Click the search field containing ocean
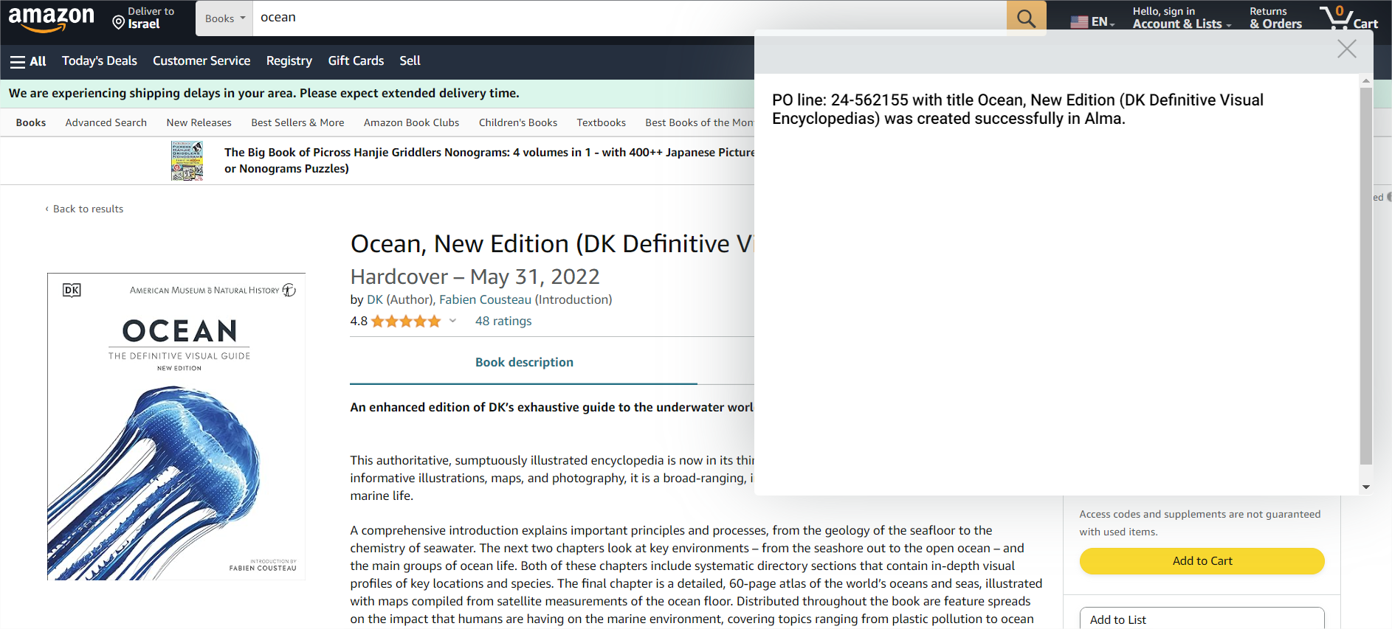The image size is (1392, 629). [x=630, y=18]
